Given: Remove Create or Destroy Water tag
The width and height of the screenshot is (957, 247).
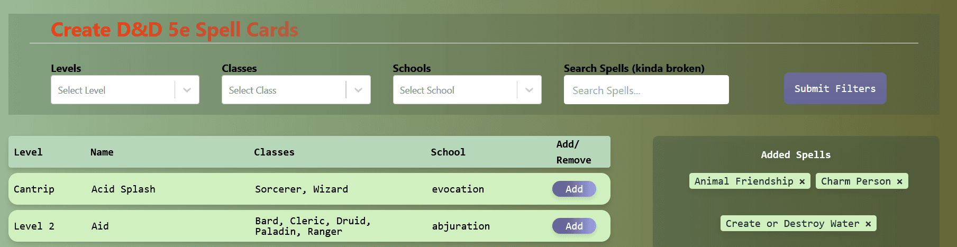Looking at the screenshot, I should (868, 224).
